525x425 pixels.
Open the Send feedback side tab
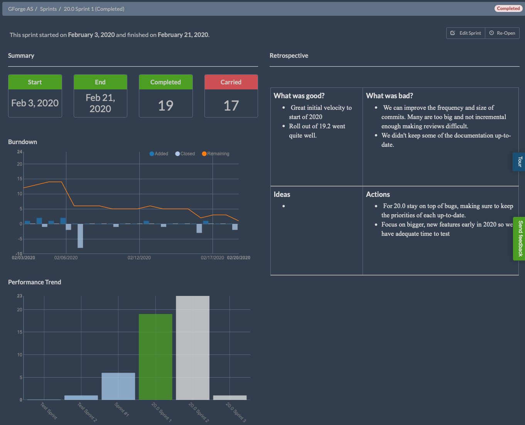pos(519,239)
